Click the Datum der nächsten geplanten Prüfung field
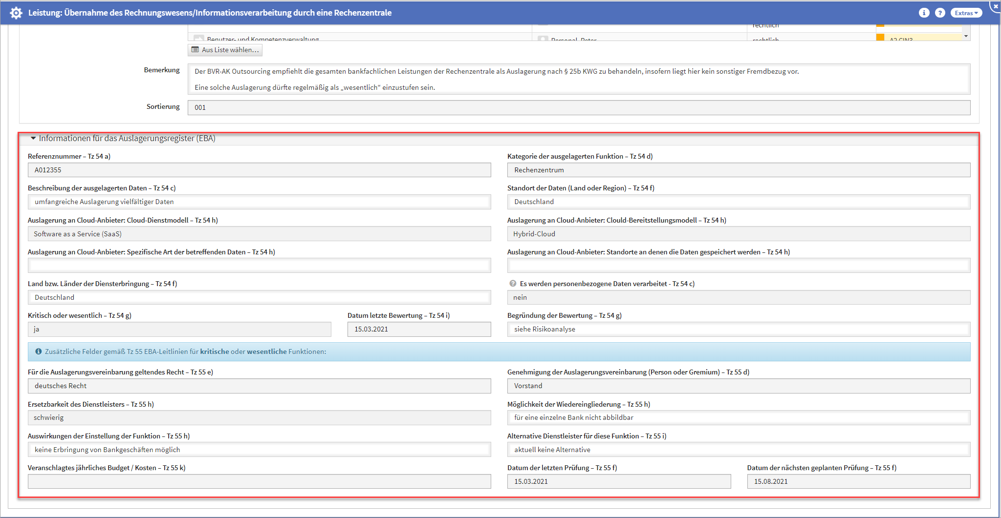Image resolution: width=1001 pixels, height=518 pixels. tap(858, 481)
